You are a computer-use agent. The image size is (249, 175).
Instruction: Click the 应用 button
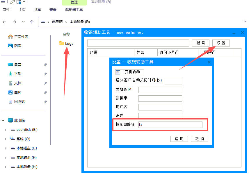click(x=179, y=139)
